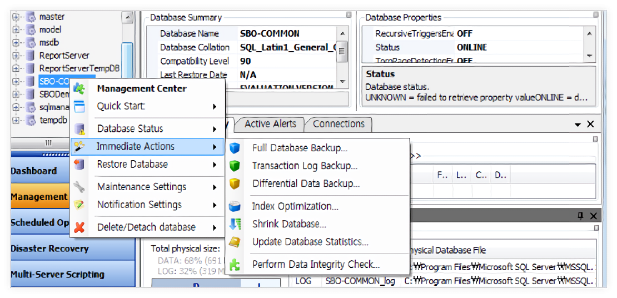Go to Multi-Server Scripting panel
The image size is (617, 298).
(57, 274)
